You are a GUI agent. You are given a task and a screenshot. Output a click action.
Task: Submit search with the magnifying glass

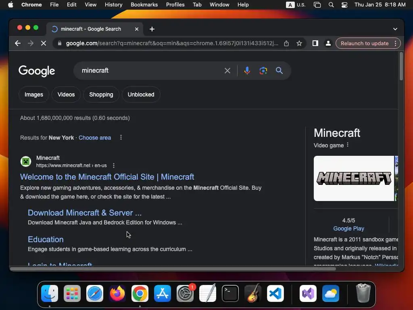tap(279, 71)
